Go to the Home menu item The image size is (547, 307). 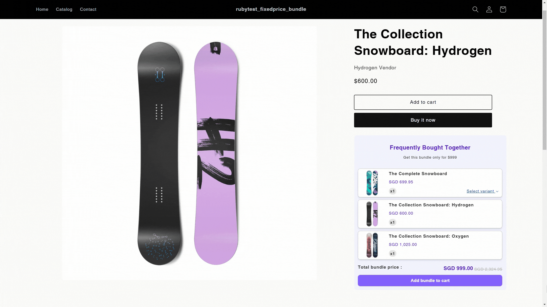coord(42,9)
